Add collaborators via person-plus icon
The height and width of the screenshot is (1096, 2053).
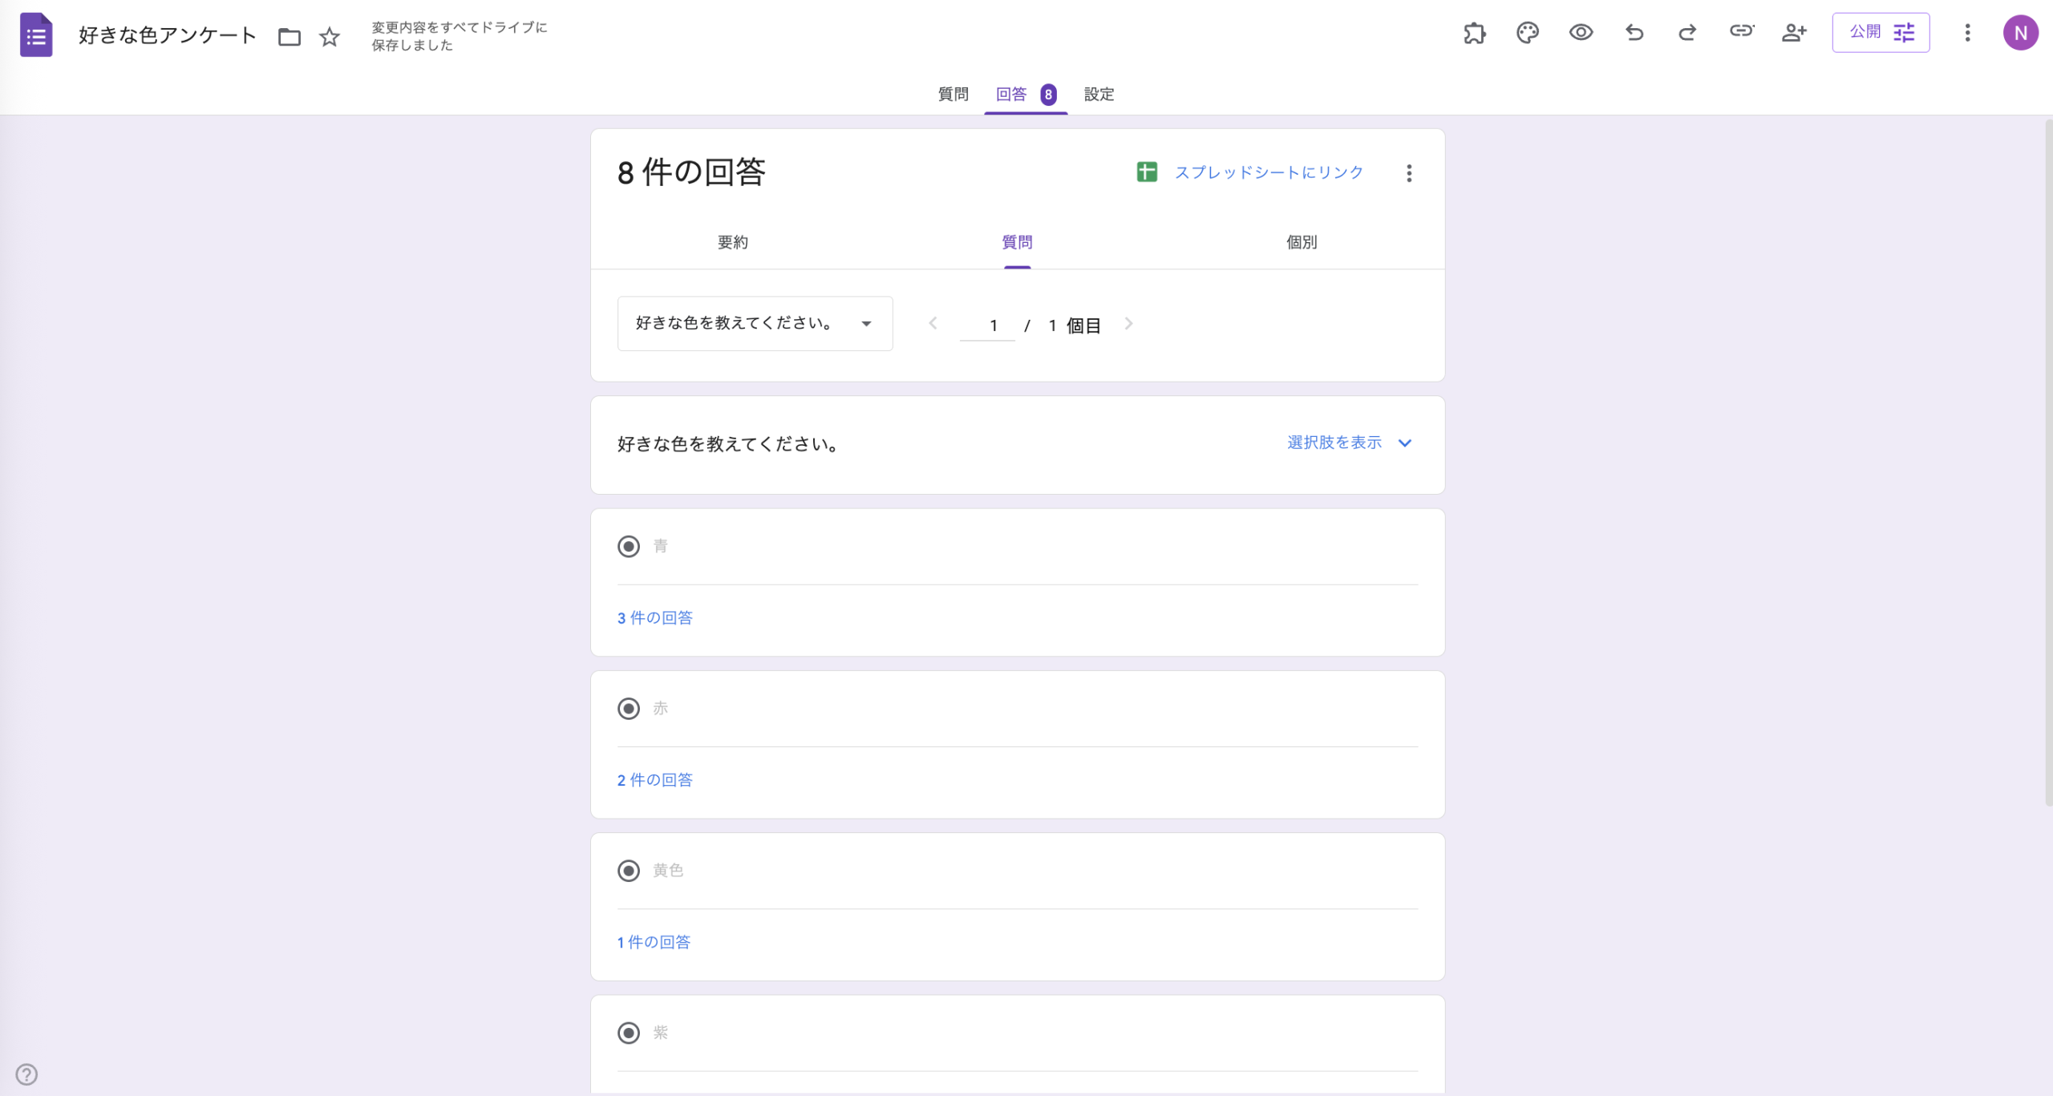point(1795,33)
